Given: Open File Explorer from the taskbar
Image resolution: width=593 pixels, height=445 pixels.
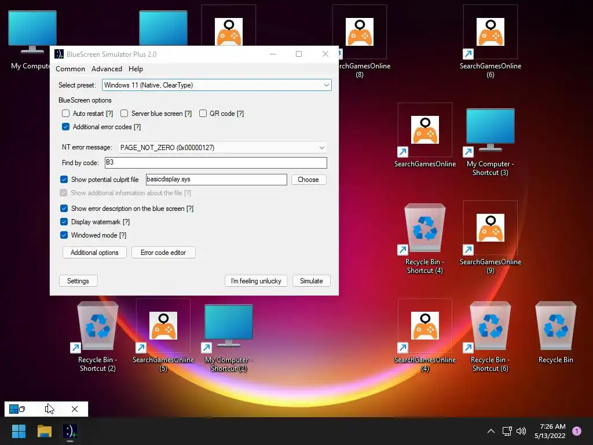Looking at the screenshot, I should [x=44, y=431].
